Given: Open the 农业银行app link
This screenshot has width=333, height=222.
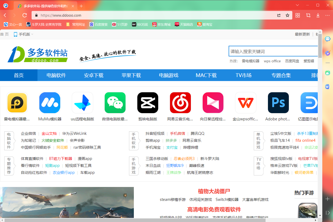Looking at the screenshot, I should pos(64,173).
